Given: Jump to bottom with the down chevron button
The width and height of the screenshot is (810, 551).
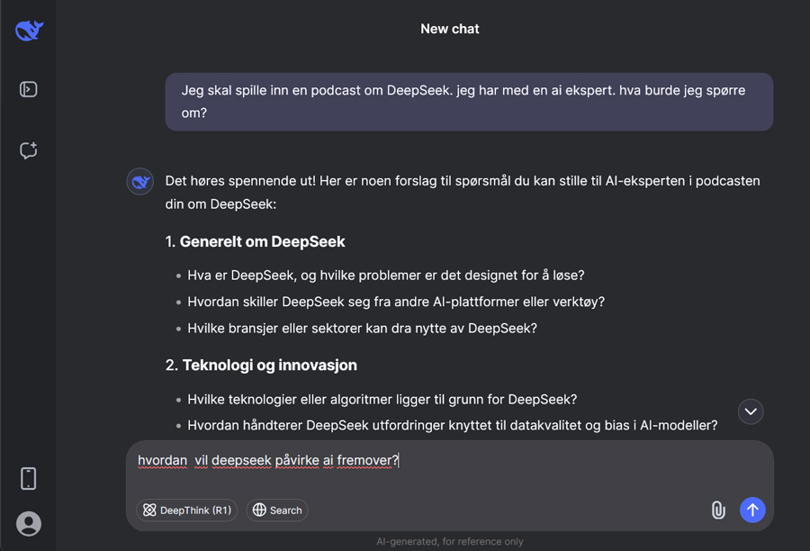Looking at the screenshot, I should (x=751, y=411).
